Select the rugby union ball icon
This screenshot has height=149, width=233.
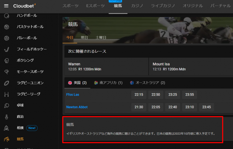point(7,83)
